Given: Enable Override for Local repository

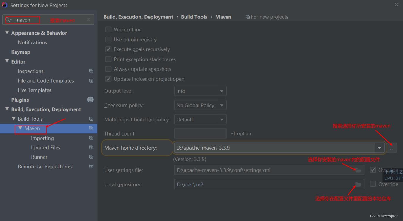Looking at the screenshot, I should (x=373, y=184).
